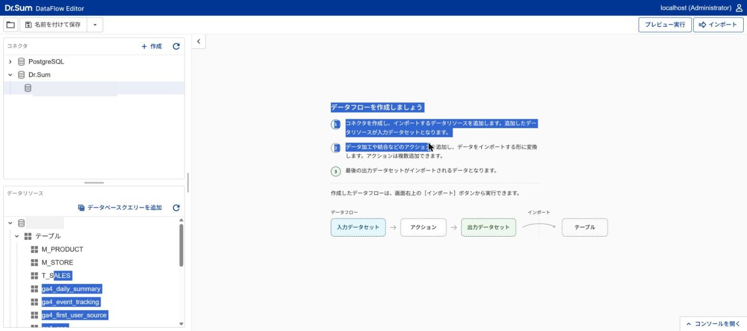This screenshot has height=331, width=747.
Task: Select the ga4_first_user_source table
Action: (x=74, y=315)
